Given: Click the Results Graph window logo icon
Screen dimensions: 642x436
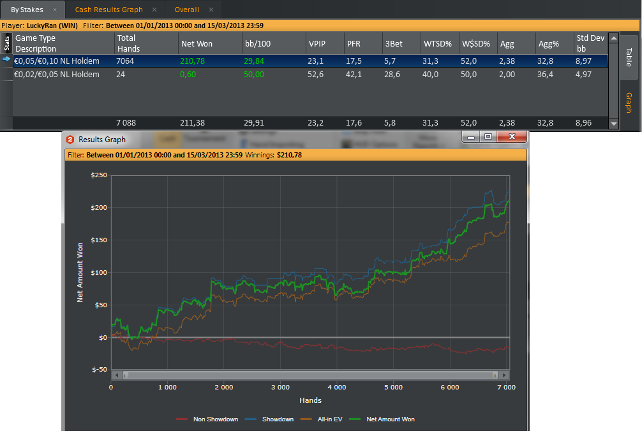Looking at the screenshot, I should pyautogui.click(x=70, y=140).
